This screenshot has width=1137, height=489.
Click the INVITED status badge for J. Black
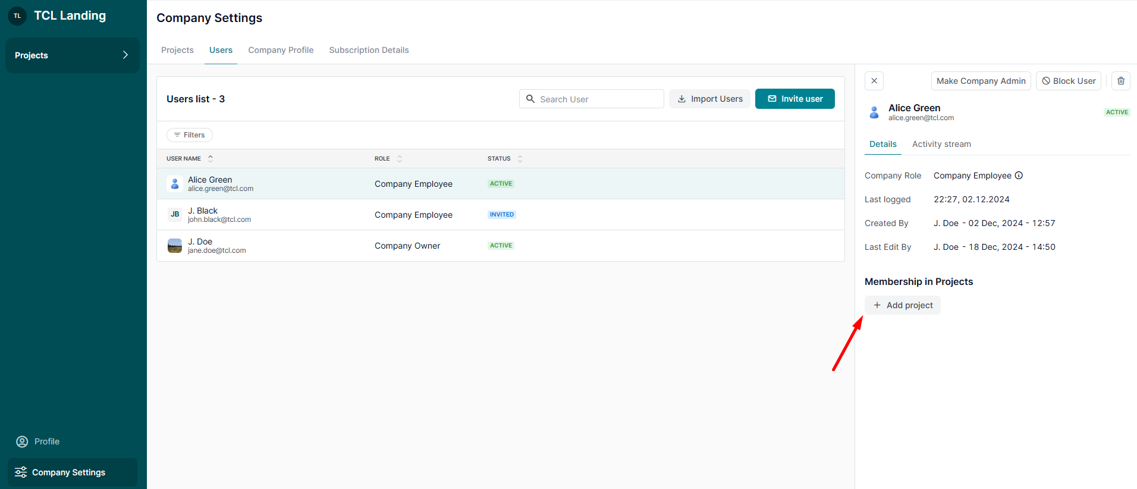[x=502, y=215]
